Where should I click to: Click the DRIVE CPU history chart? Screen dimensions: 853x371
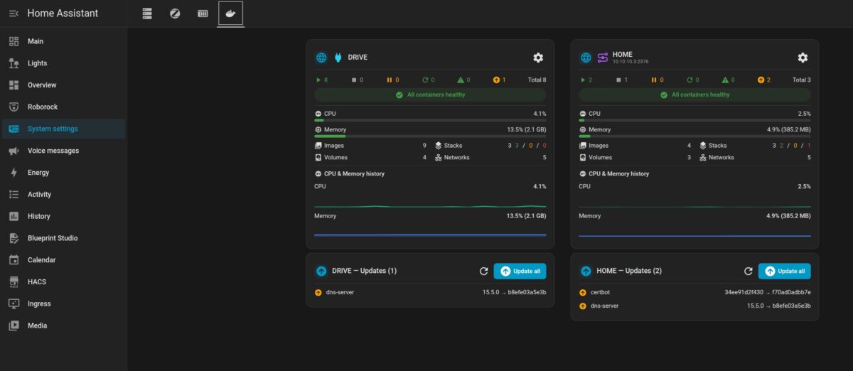pos(430,201)
